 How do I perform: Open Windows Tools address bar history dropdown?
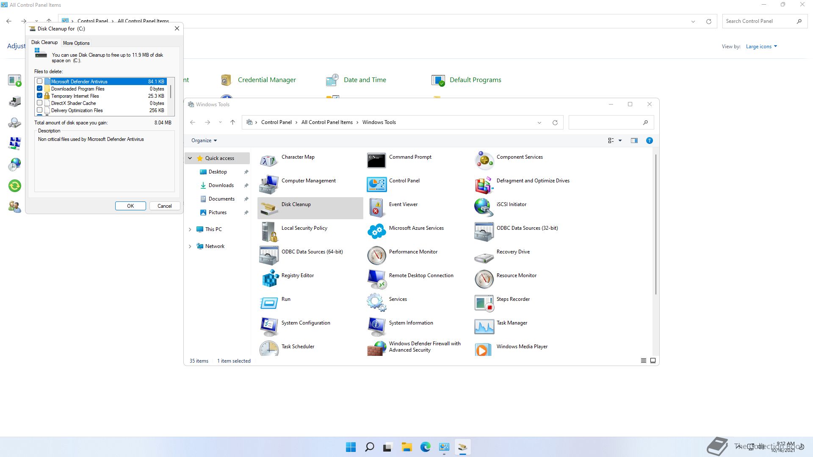[539, 123]
